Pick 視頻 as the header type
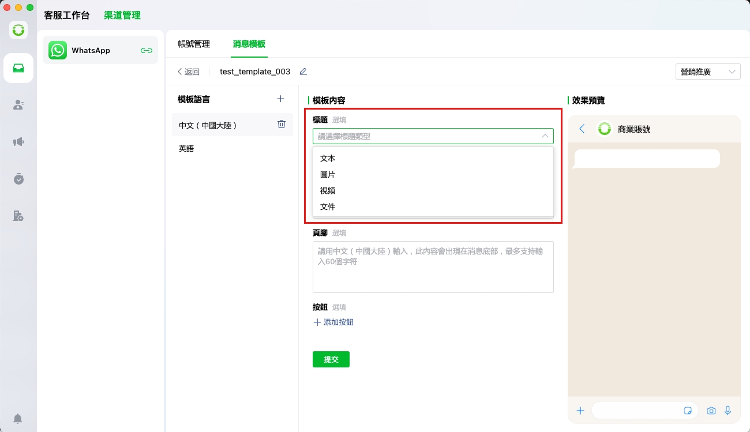This screenshot has height=432, width=750. click(x=328, y=190)
